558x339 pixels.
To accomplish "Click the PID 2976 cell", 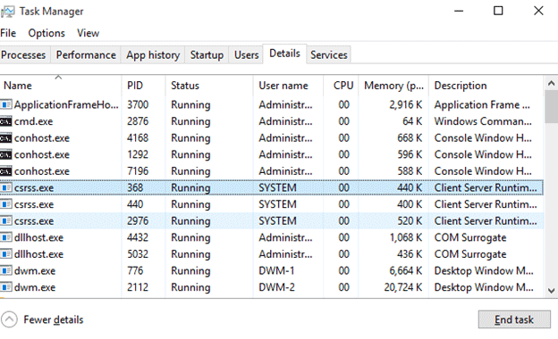I will pos(138,221).
